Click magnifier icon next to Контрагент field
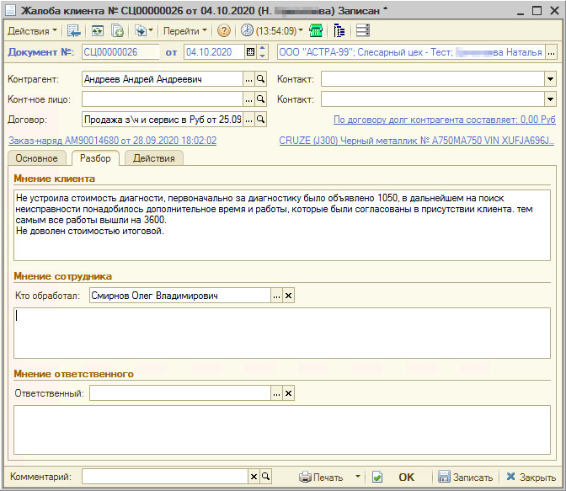The image size is (566, 491). (261, 78)
